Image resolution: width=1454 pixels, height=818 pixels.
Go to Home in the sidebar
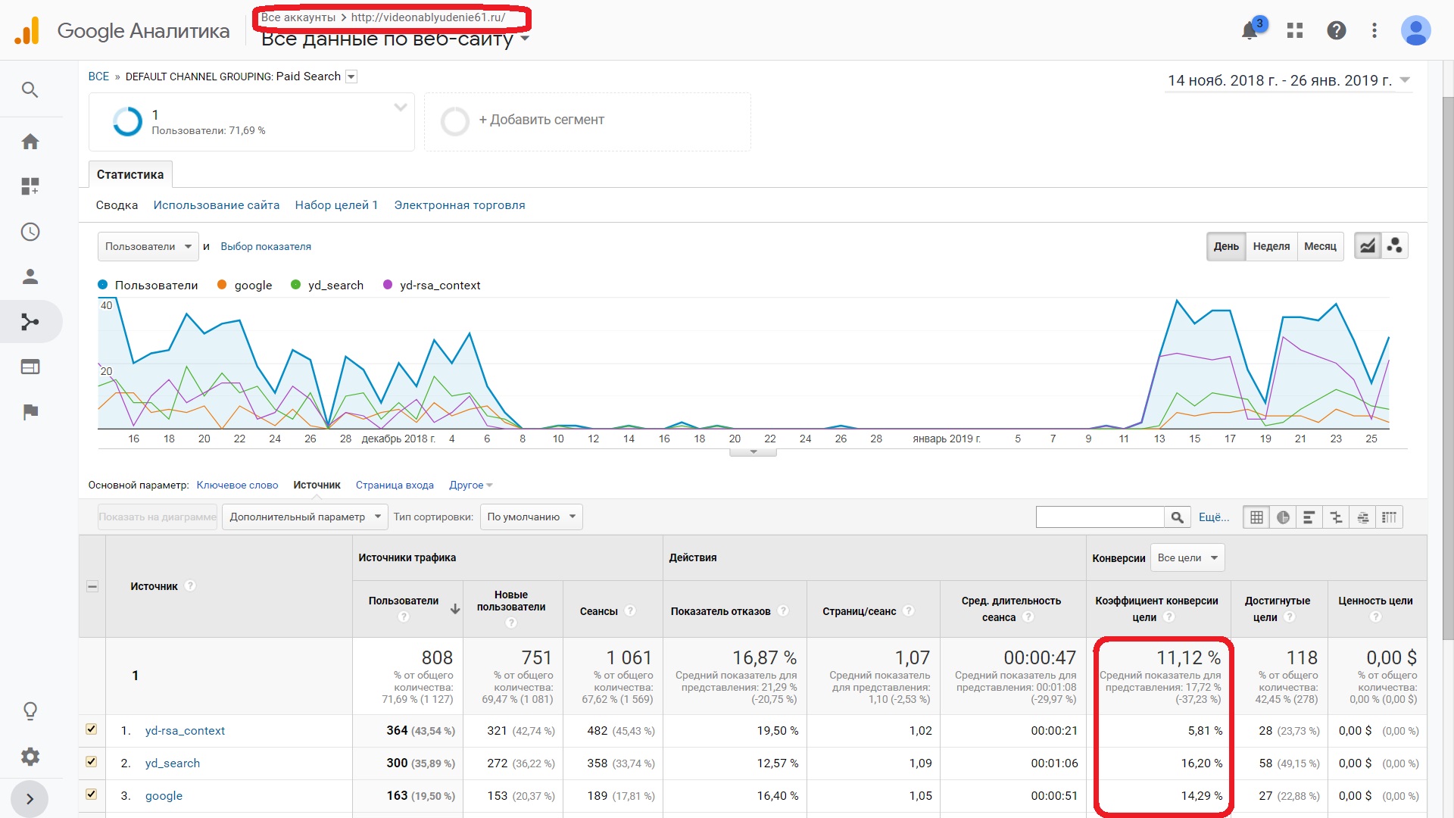[x=30, y=142]
